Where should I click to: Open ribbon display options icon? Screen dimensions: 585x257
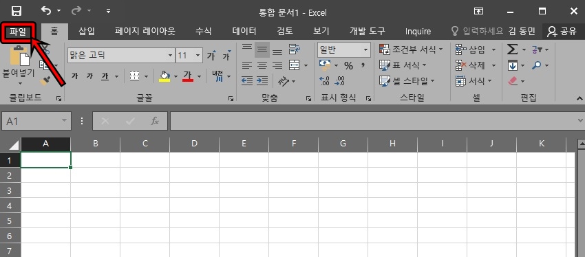(479, 11)
